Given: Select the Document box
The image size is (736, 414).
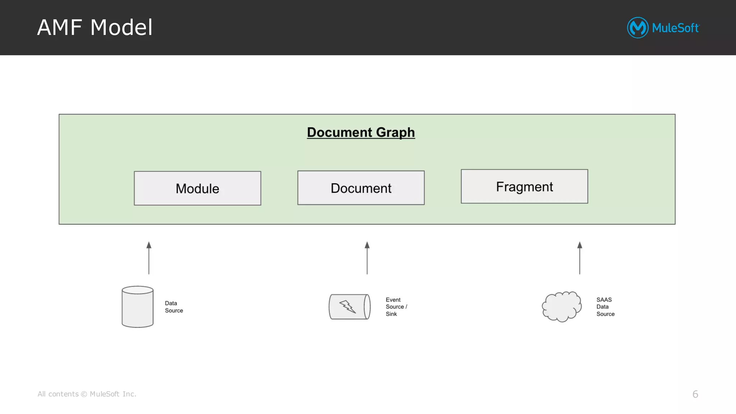Looking at the screenshot, I should click(x=361, y=188).
